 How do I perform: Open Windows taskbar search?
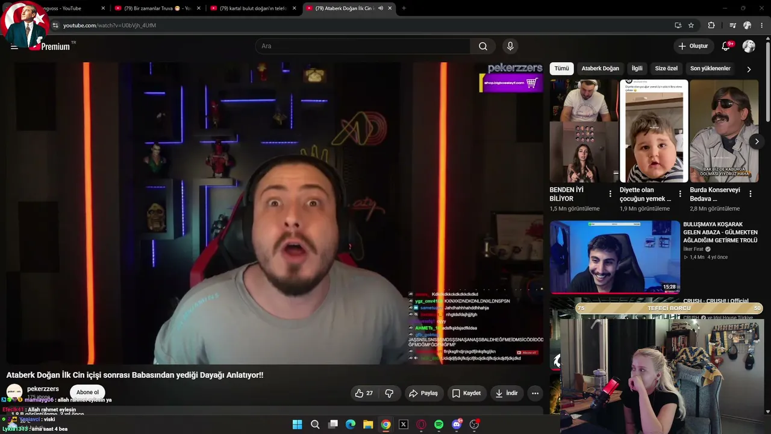315,424
